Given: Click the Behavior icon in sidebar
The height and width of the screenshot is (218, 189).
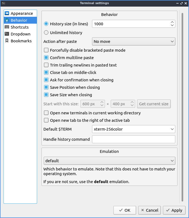Looking at the screenshot, I should coord(7,20).
